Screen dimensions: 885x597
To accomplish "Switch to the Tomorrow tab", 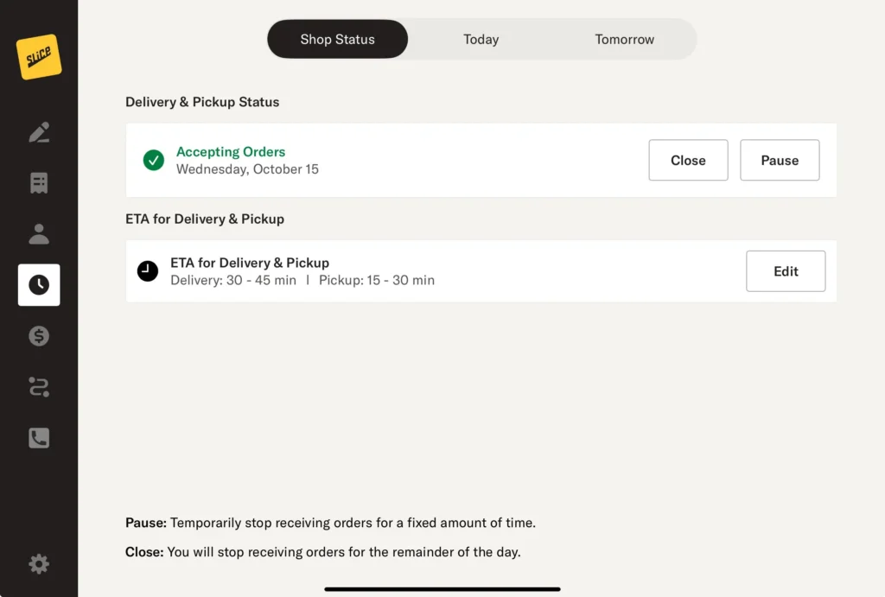I will (x=624, y=40).
